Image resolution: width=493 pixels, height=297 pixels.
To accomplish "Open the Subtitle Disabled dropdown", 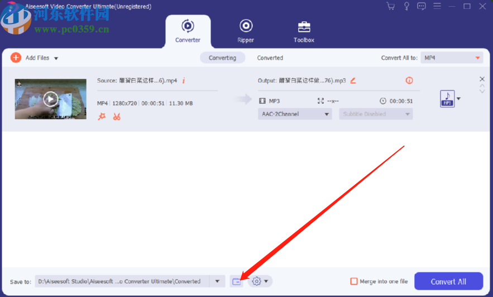I will [x=376, y=114].
